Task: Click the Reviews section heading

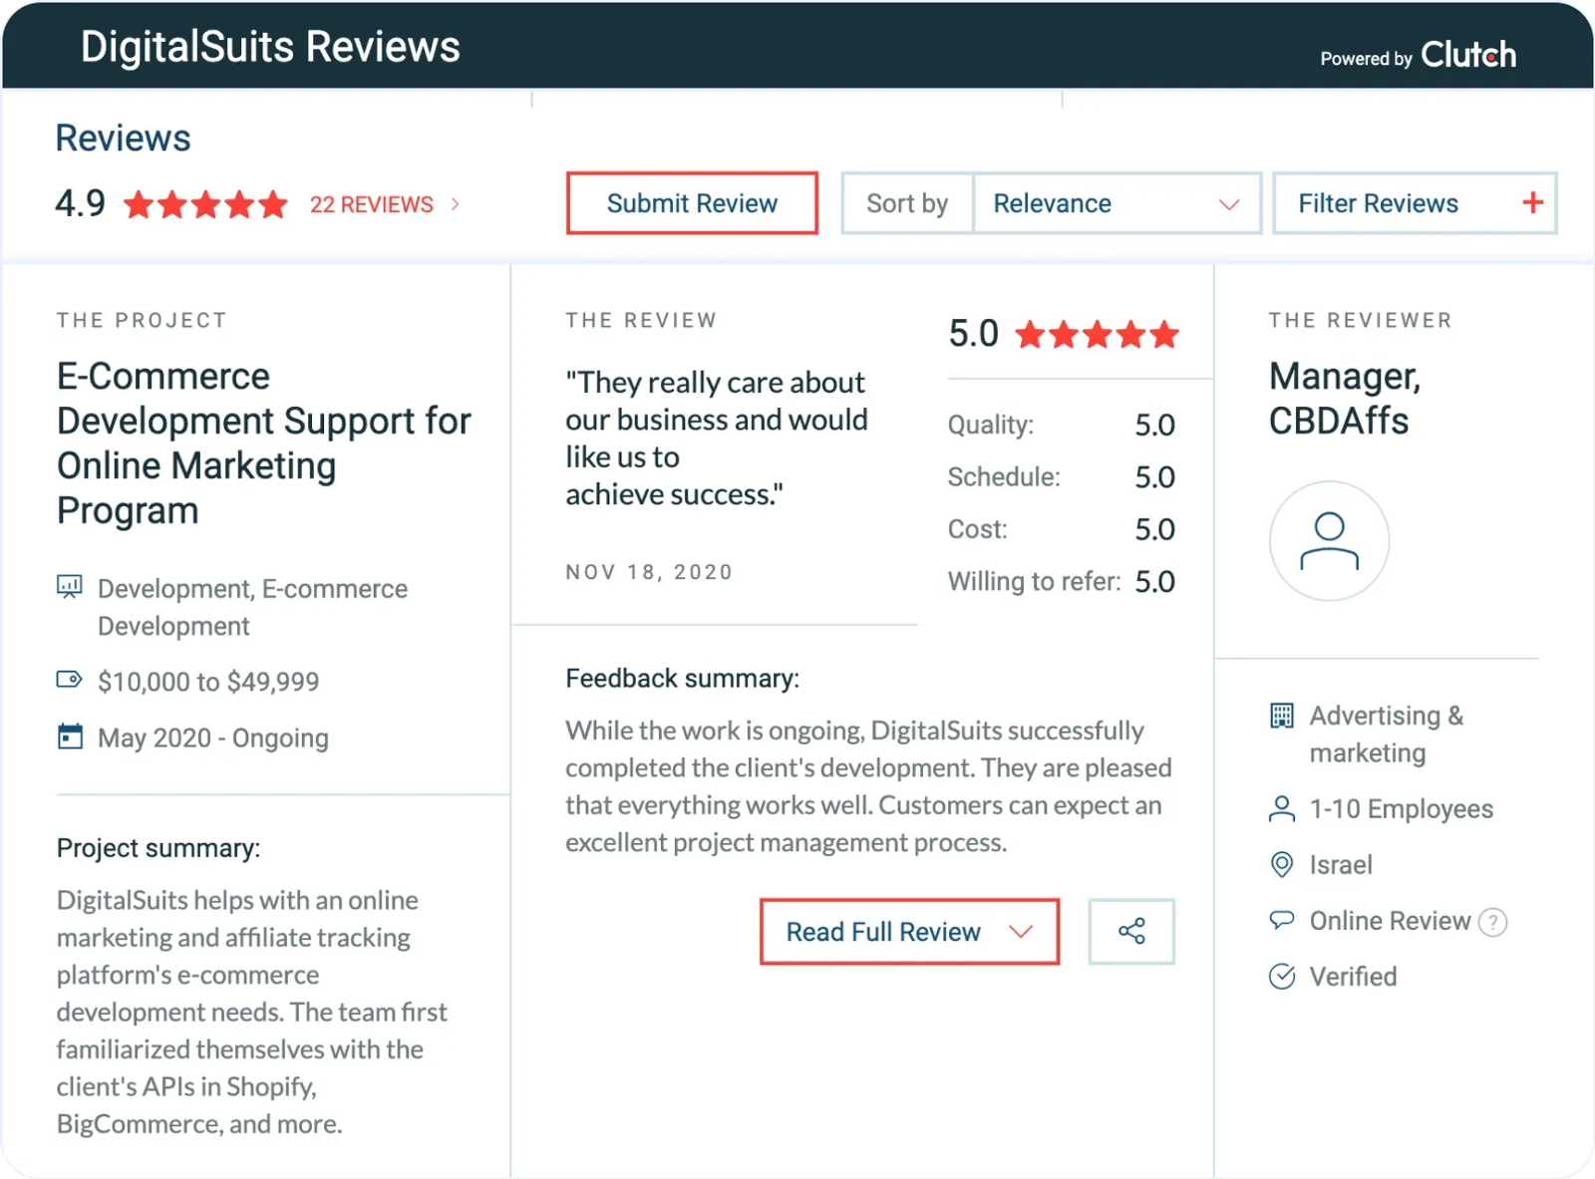Action: click(123, 139)
